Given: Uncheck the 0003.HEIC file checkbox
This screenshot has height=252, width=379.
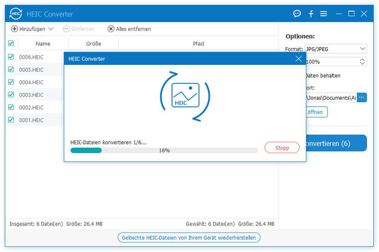Looking at the screenshot, I should coord(11,95).
